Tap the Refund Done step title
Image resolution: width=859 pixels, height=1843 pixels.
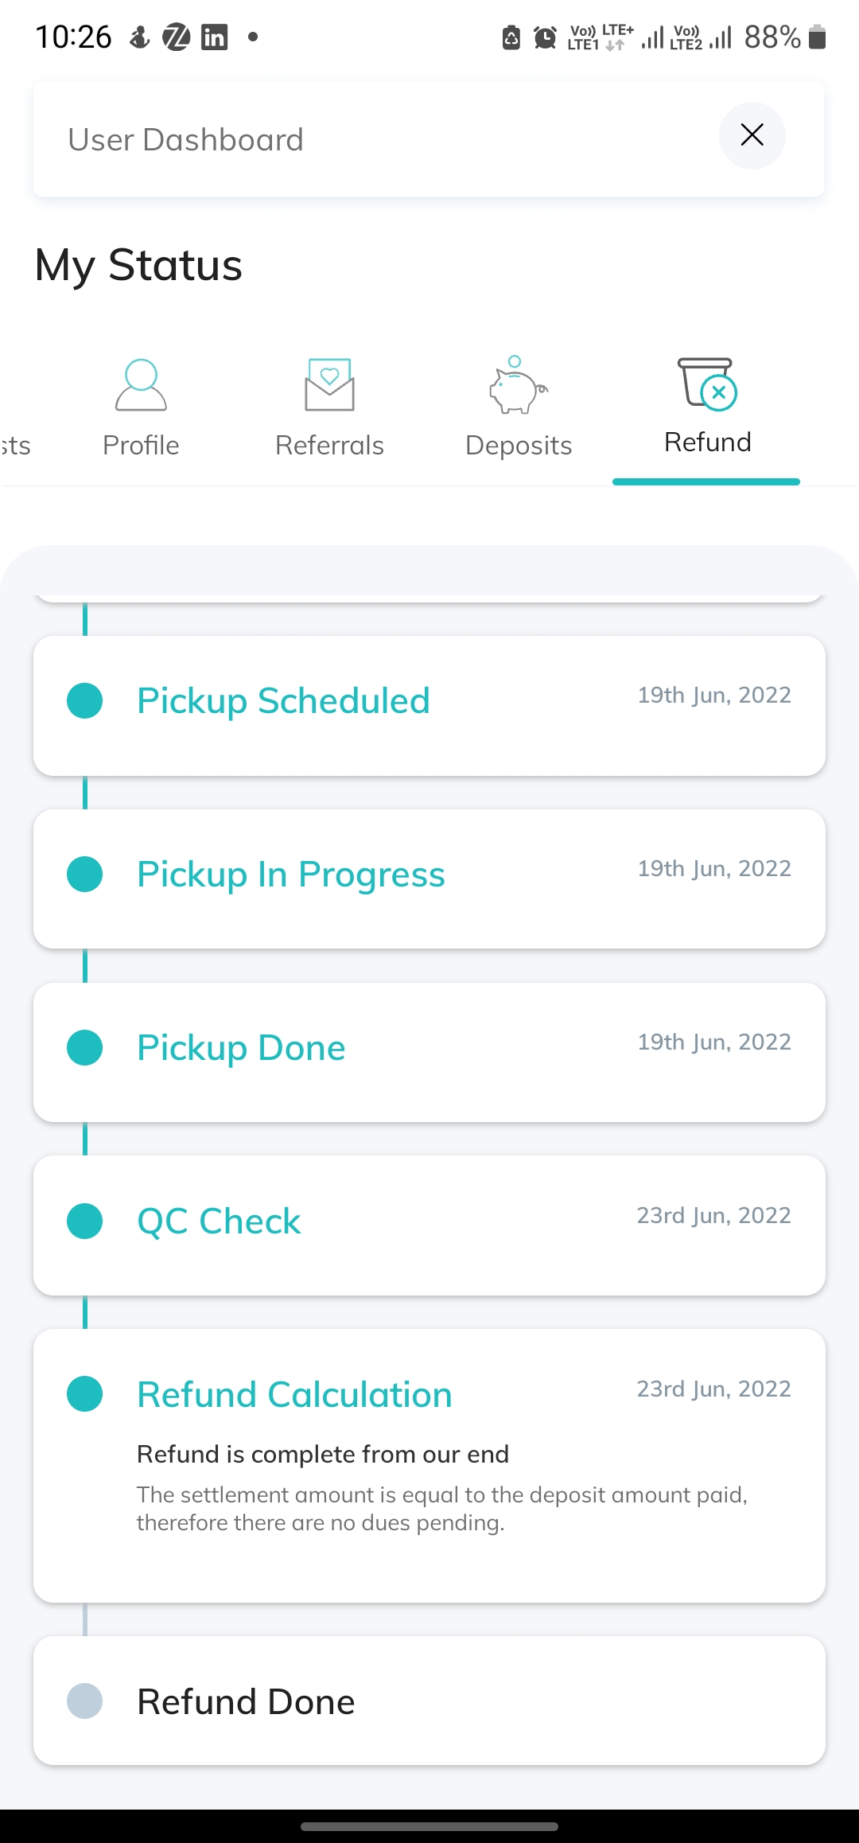246,1702
